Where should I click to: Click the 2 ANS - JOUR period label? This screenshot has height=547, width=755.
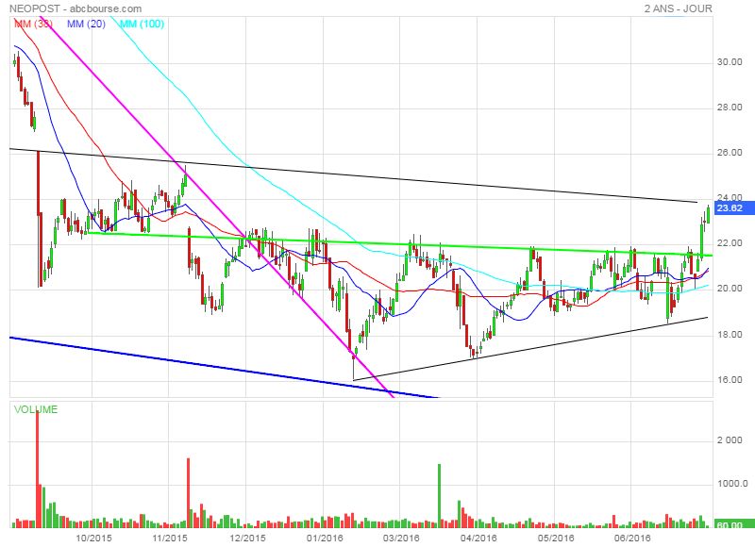tap(677, 8)
